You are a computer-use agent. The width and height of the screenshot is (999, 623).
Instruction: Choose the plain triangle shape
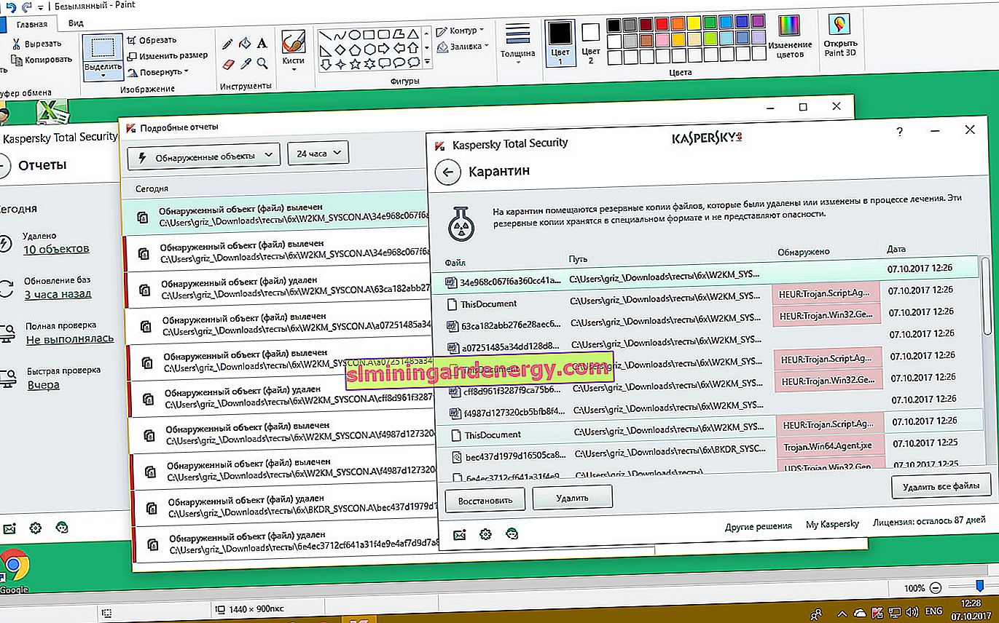[x=413, y=34]
